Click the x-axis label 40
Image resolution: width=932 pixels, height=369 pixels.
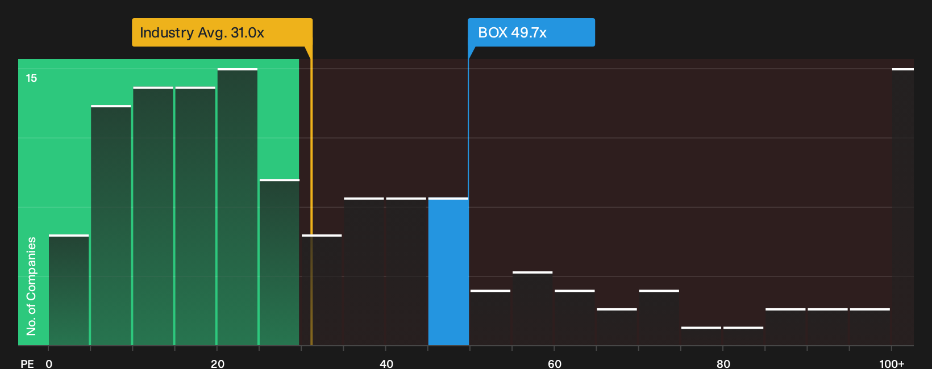[x=386, y=363]
